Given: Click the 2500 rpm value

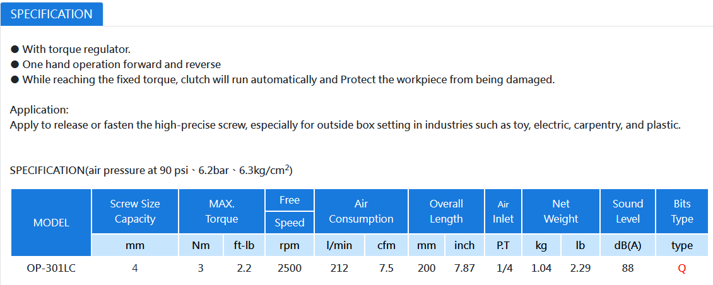Looking at the screenshot, I should click(290, 268).
